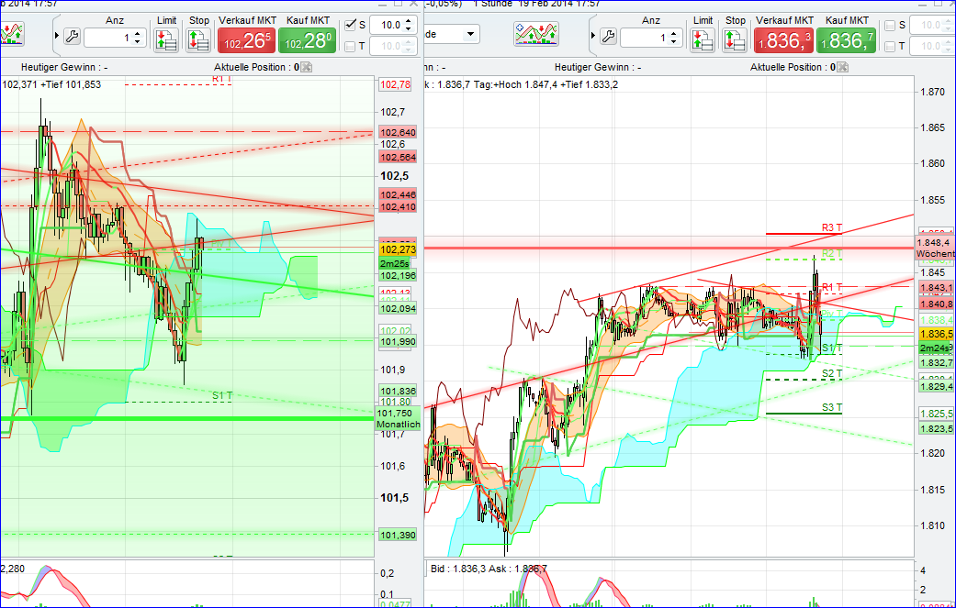Uncheck the S checkbox in left order panel
Viewport: 956px width, 608px height.
click(350, 25)
